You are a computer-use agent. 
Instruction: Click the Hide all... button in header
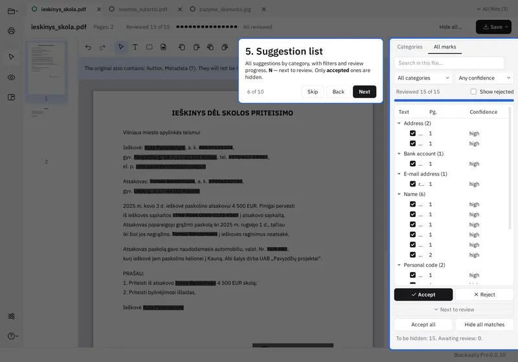click(x=450, y=27)
